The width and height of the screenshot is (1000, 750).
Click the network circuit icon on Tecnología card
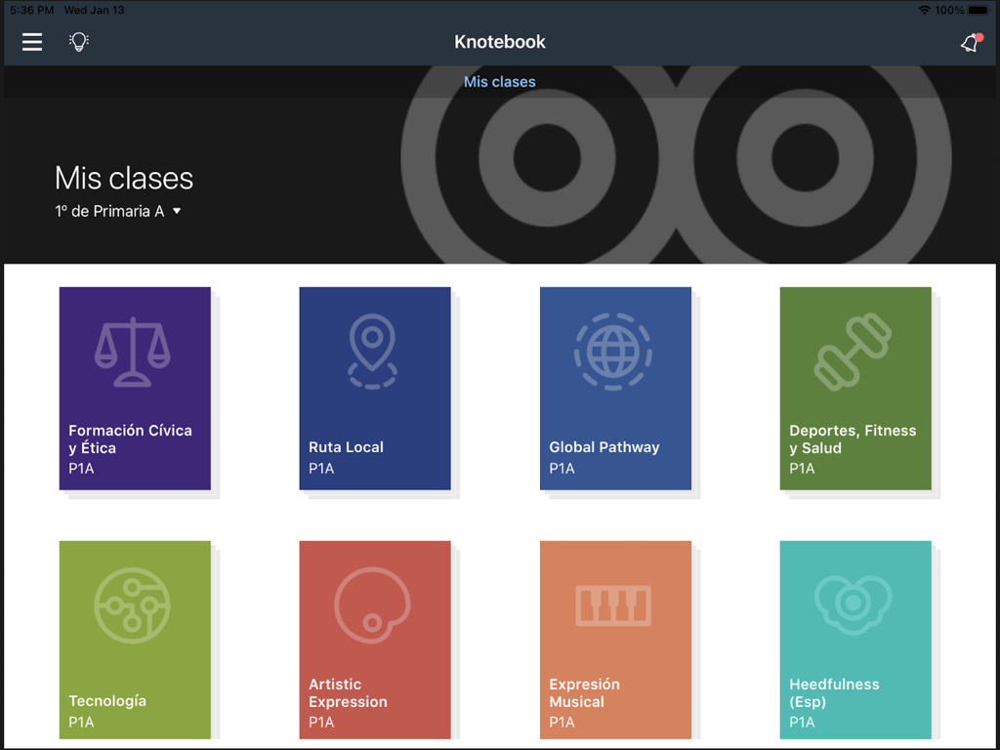coord(135,604)
